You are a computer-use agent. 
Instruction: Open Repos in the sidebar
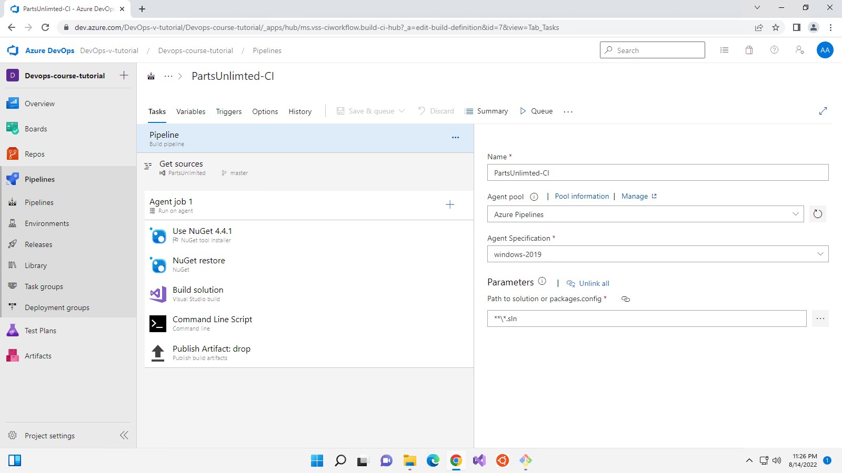(68, 154)
